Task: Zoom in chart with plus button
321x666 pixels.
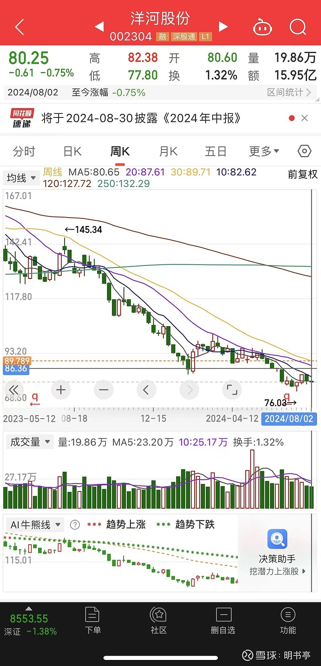Action: [x=61, y=390]
